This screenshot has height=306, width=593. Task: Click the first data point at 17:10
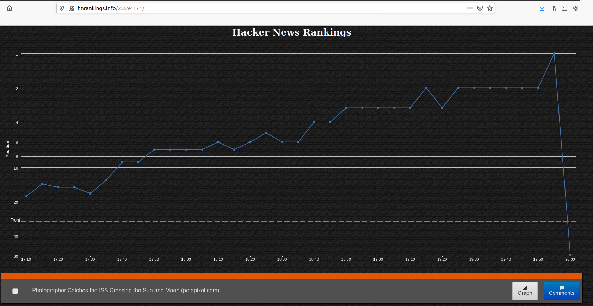click(26, 196)
